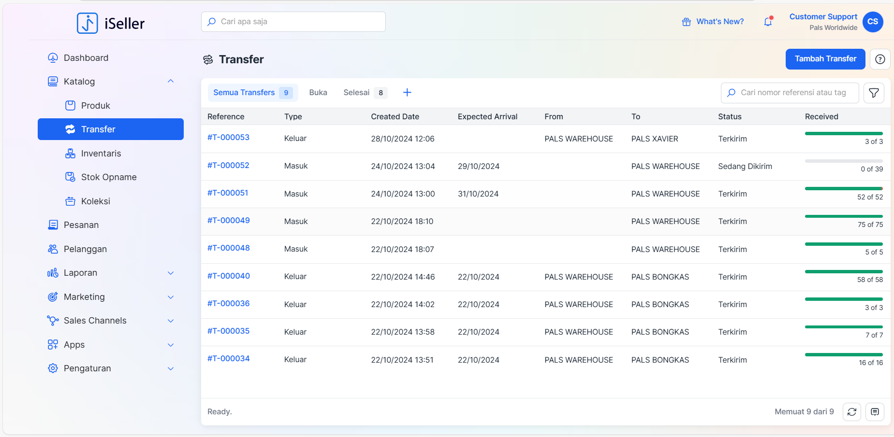
Task: Click the Sales Channels icon
Action: pos(53,321)
